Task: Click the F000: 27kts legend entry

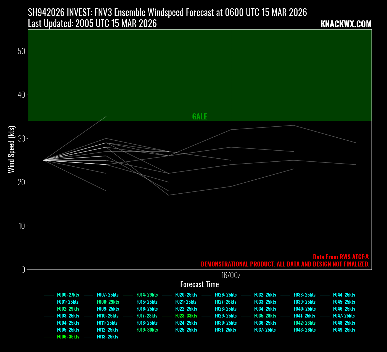Action: 68,295
